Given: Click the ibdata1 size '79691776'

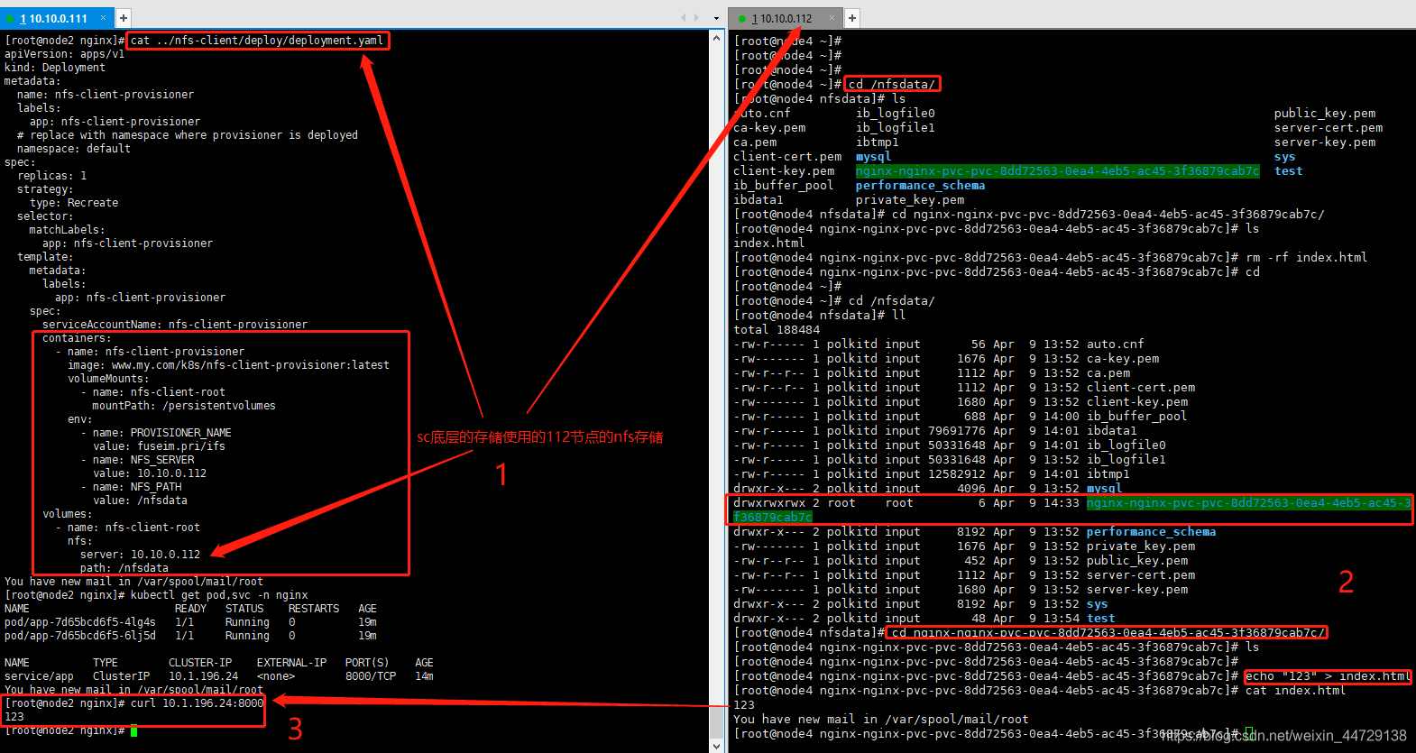Looking at the screenshot, I should point(957,431).
